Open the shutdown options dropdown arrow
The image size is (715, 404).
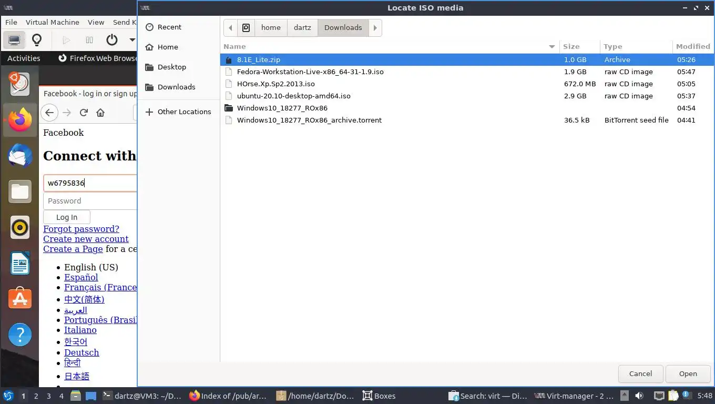pyautogui.click(x=132, y=40)
